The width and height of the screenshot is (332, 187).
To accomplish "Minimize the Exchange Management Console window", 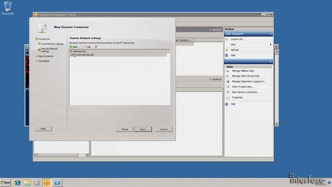I will click(263, 15).
